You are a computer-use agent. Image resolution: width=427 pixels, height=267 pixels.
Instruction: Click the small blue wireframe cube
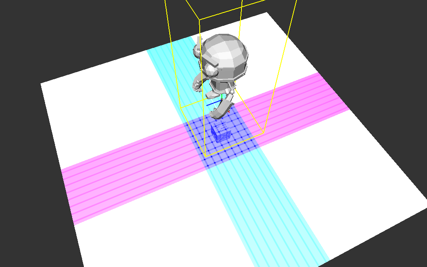pyautogui.click(x=221, y=133)
